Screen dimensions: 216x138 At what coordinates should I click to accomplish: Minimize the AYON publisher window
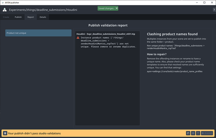tap(197, 3)
